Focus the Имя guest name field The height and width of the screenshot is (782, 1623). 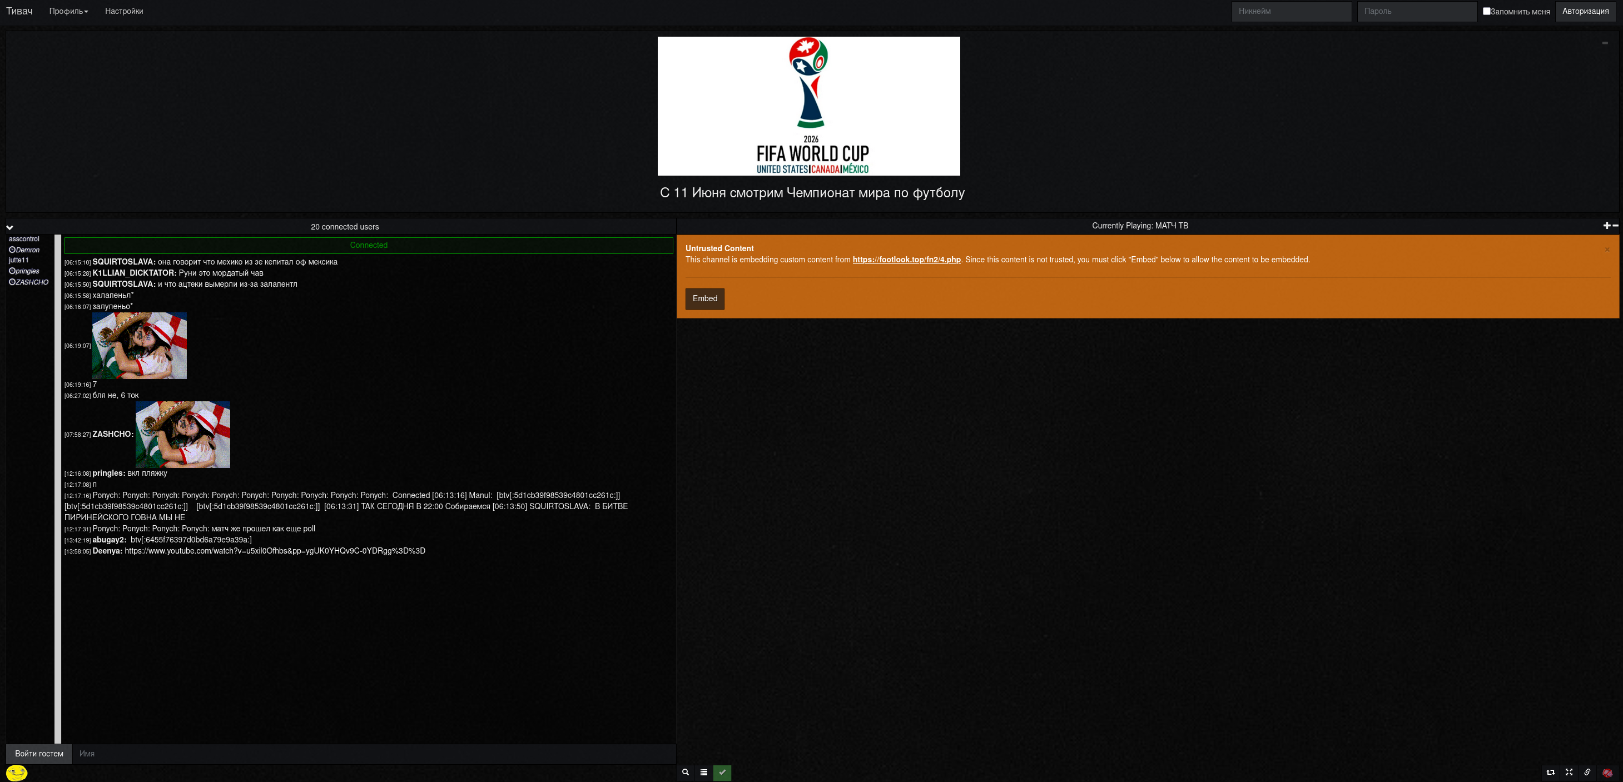374,754
